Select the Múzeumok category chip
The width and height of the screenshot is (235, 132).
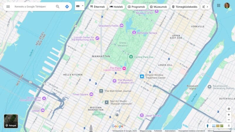tap(158, 7)
